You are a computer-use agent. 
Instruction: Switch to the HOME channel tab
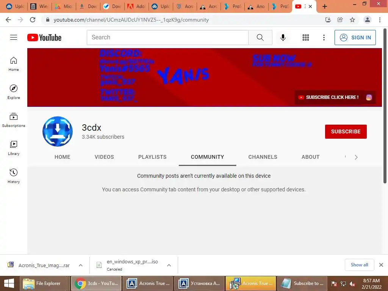(x=63, y=157)
